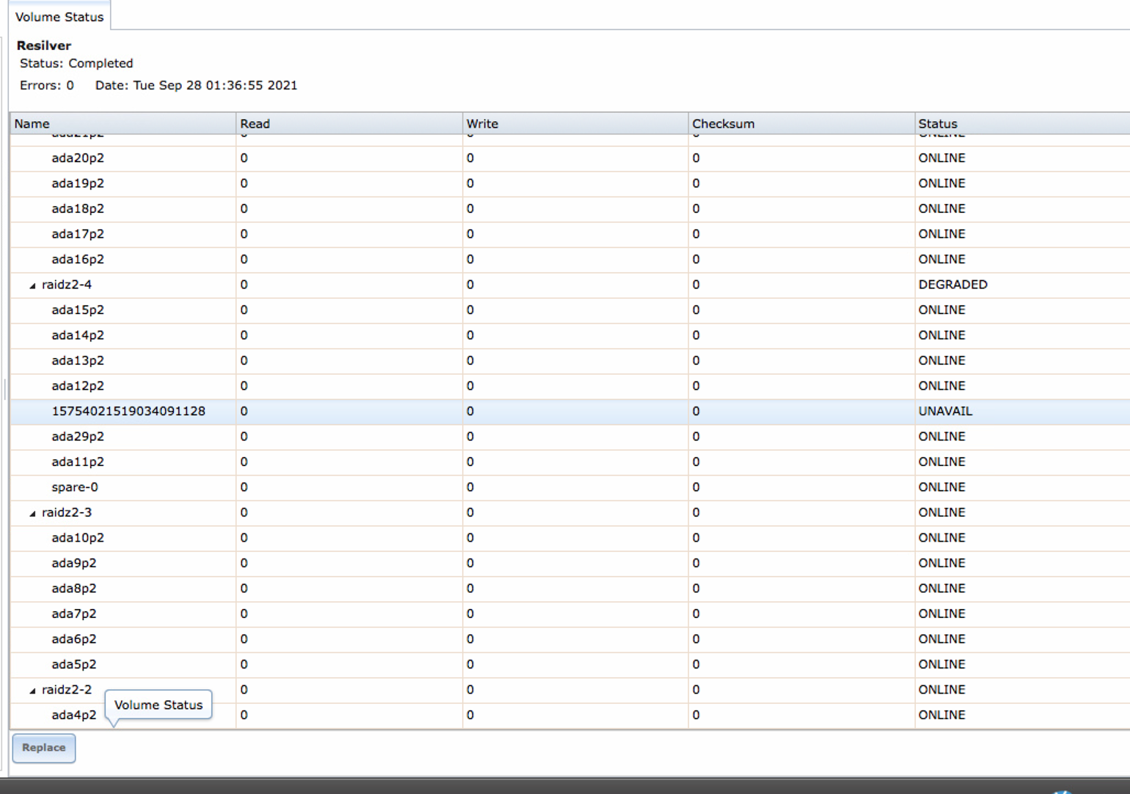Select the ada15p2 disk entry
The image size is (1130, 794).
click(x=78, y=310)
